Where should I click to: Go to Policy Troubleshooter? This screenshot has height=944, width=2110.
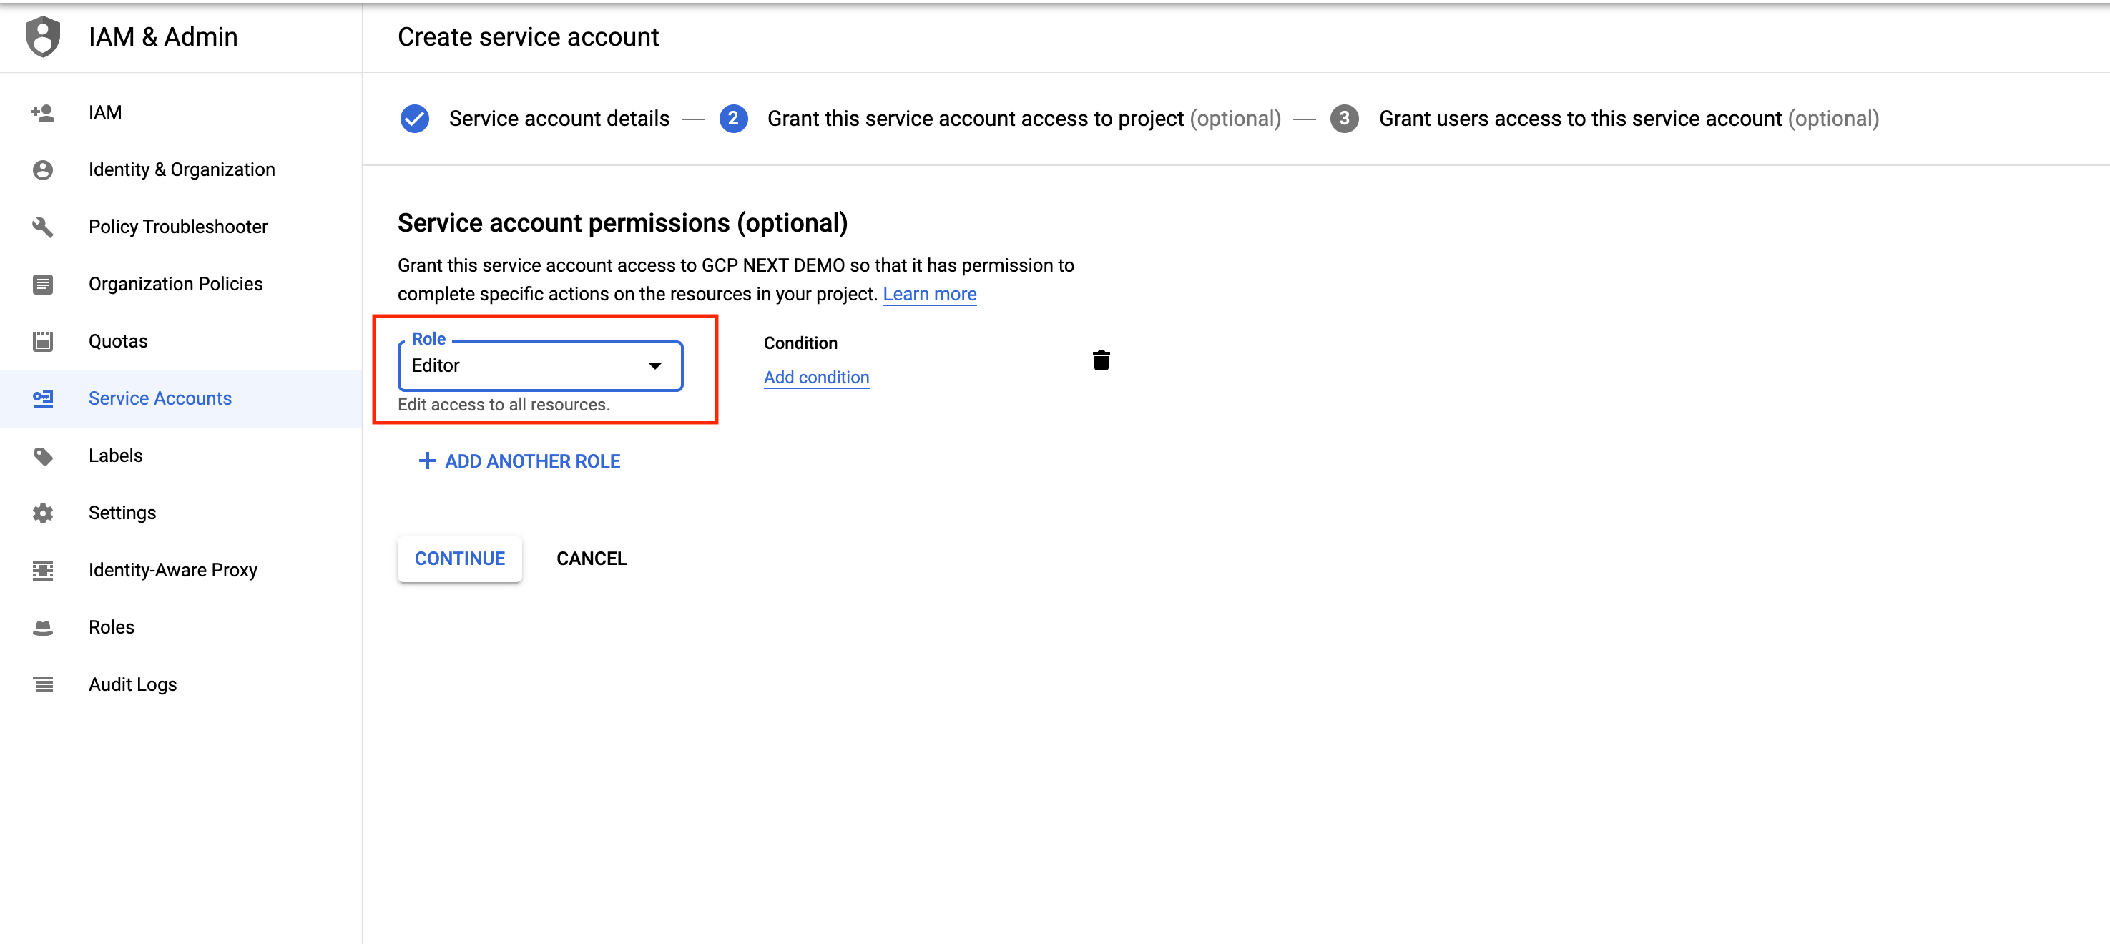tap(181, 227)
